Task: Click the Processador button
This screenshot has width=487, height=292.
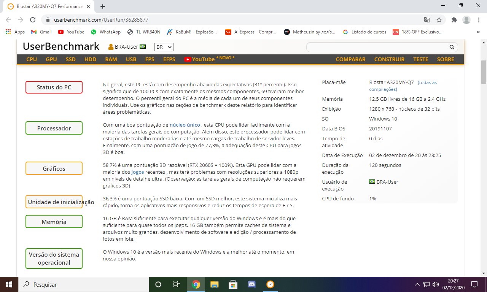Action: (x=54, y=128)
